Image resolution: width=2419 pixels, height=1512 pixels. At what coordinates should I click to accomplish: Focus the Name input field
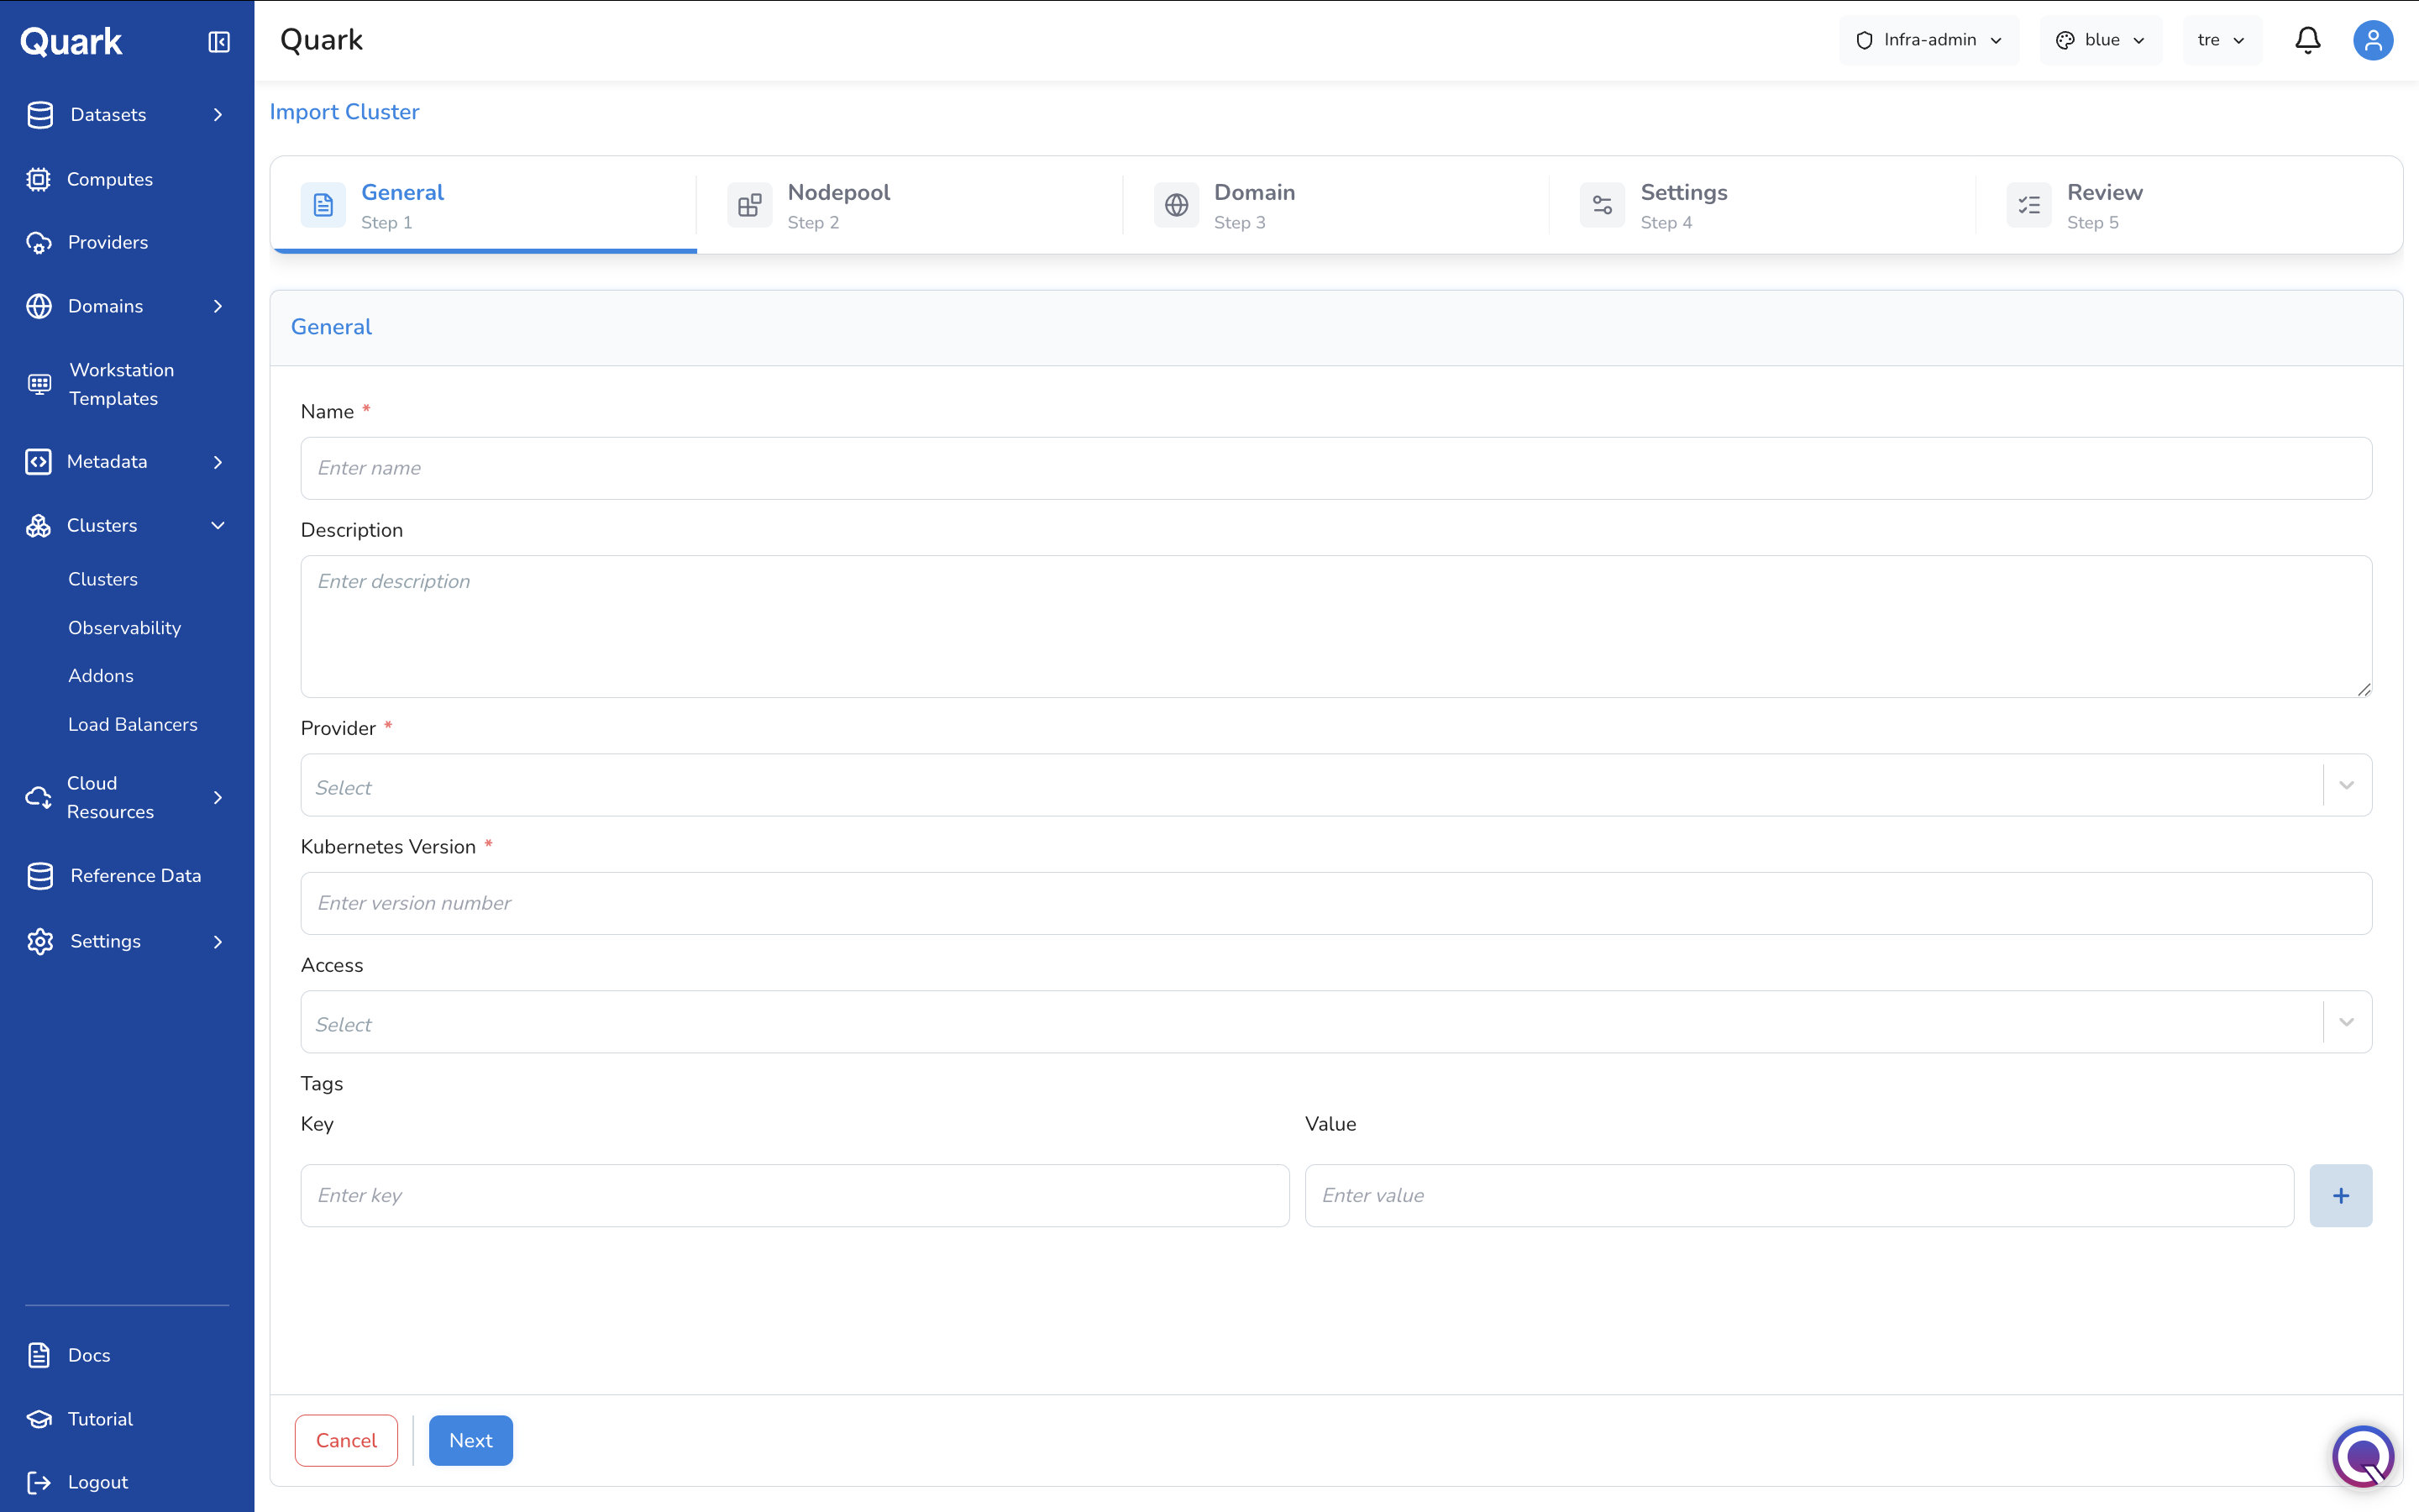coord(1336,468)
